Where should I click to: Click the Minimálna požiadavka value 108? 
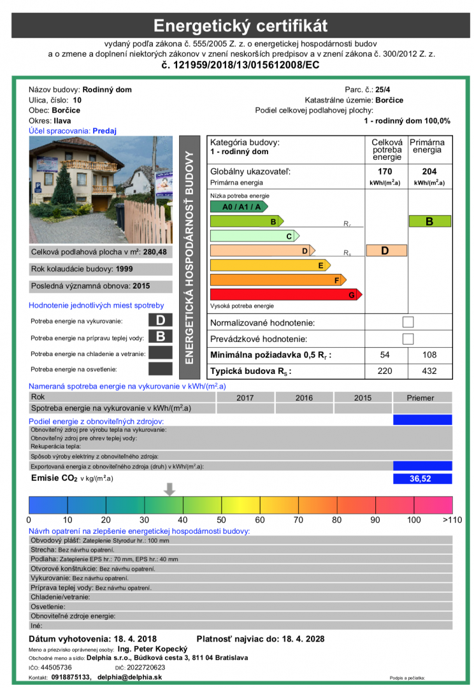[x=429, y=355]
